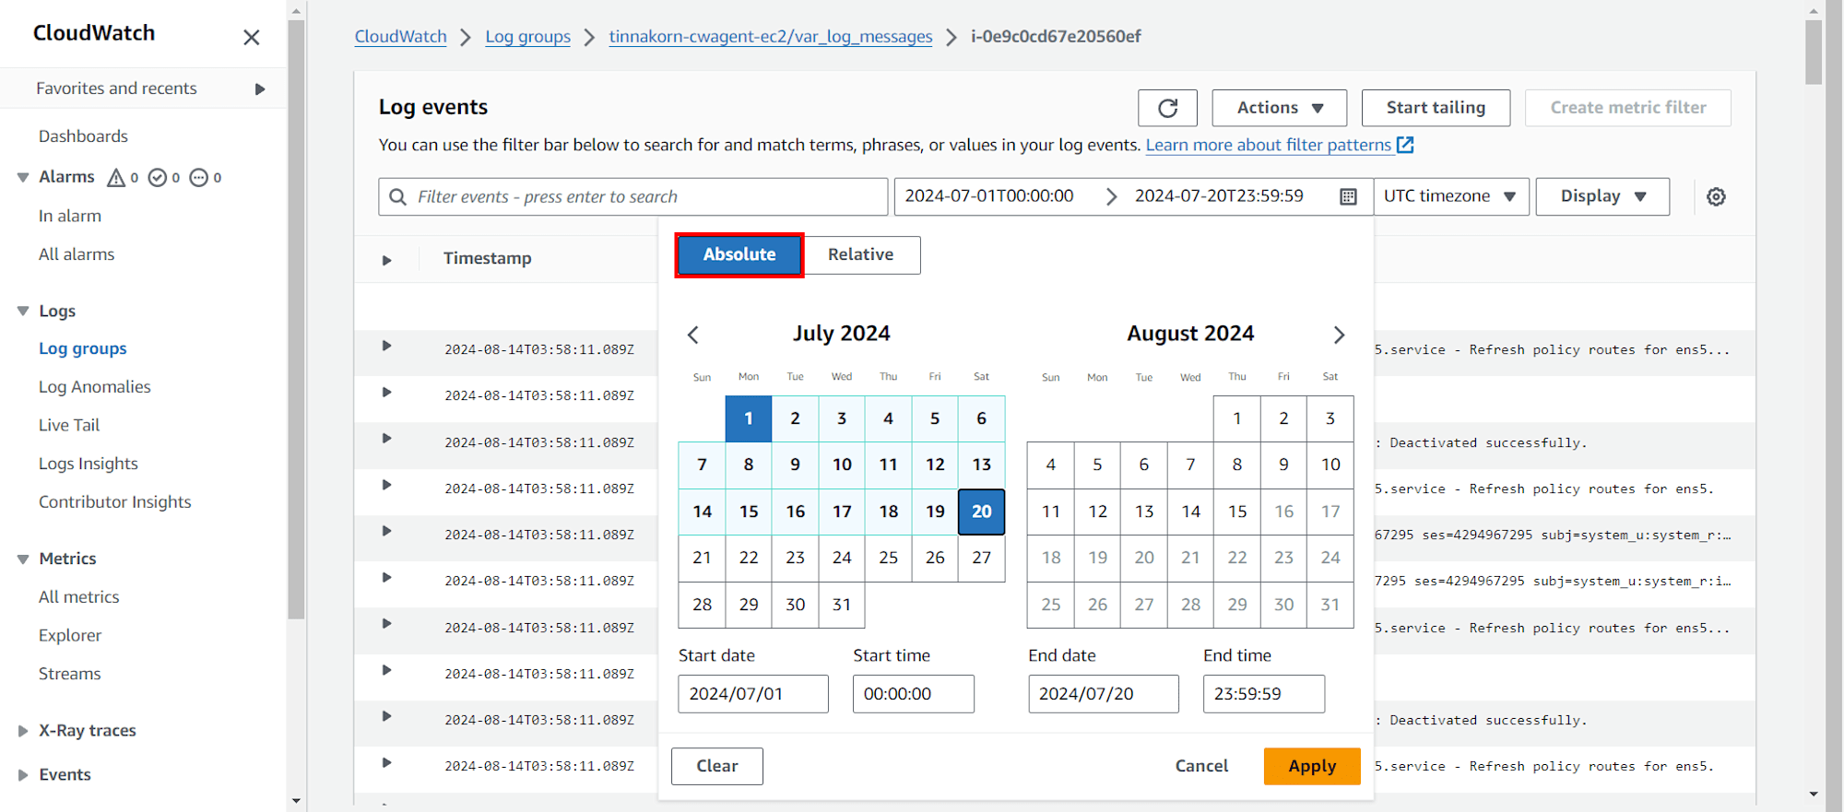Image resolution: width=1844 pixels, height=812 pixels.
Task: Select July 1 in the calendar
Action: [x=749, y=418]
